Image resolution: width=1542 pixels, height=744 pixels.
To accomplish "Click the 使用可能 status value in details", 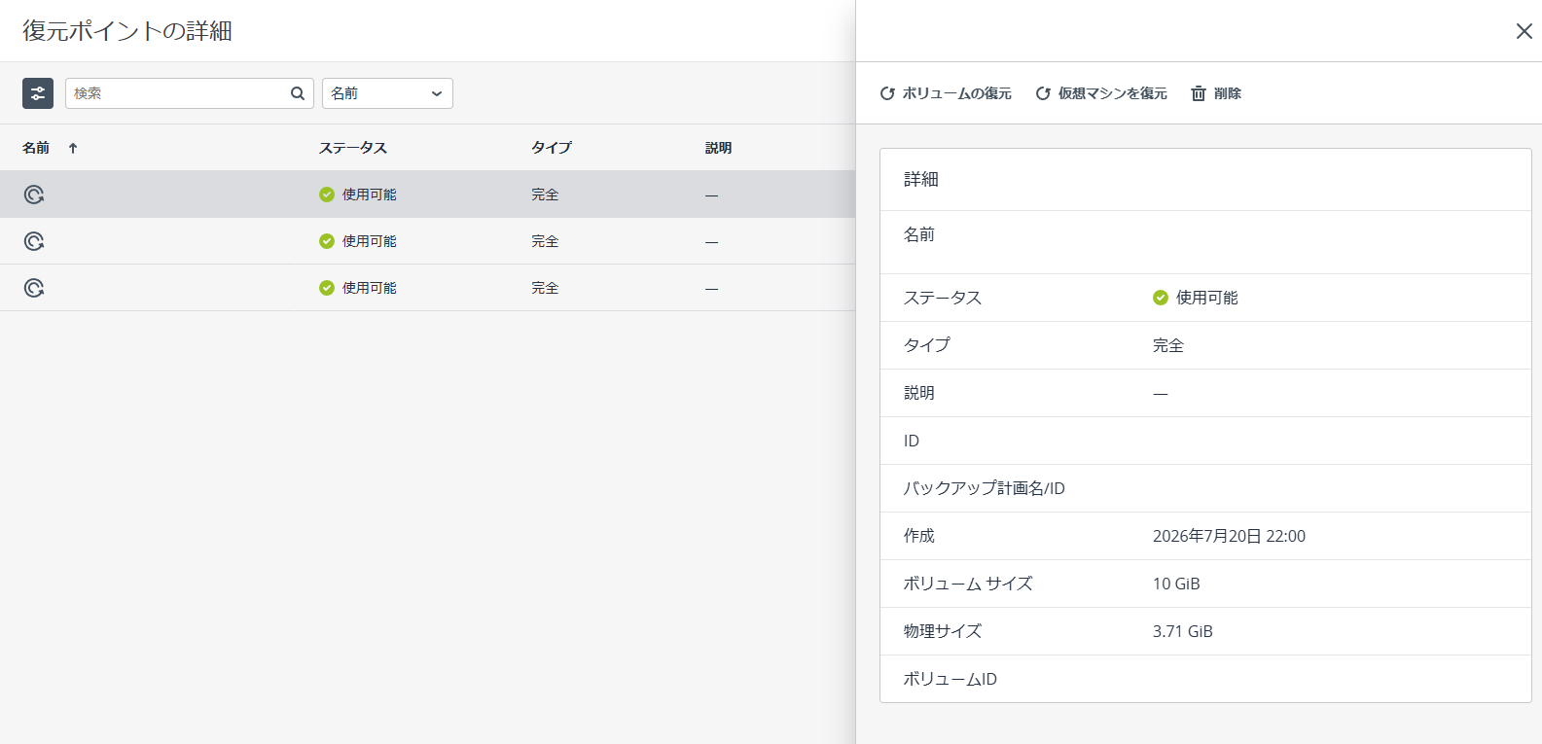I will pos(1196,298).
